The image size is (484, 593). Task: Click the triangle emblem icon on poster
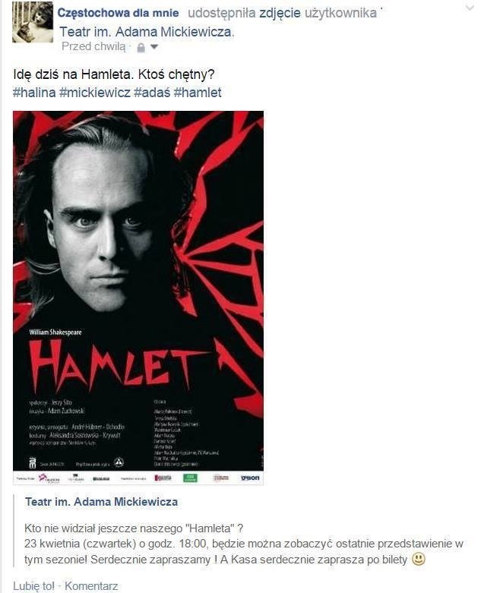119,462
